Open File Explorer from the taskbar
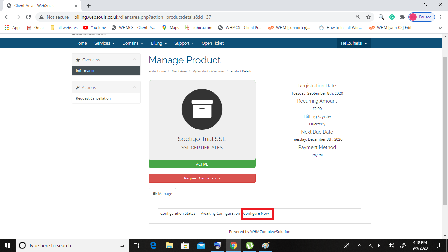Image resolution: width=448 pixels, height=252 pixels. point(169,245)
